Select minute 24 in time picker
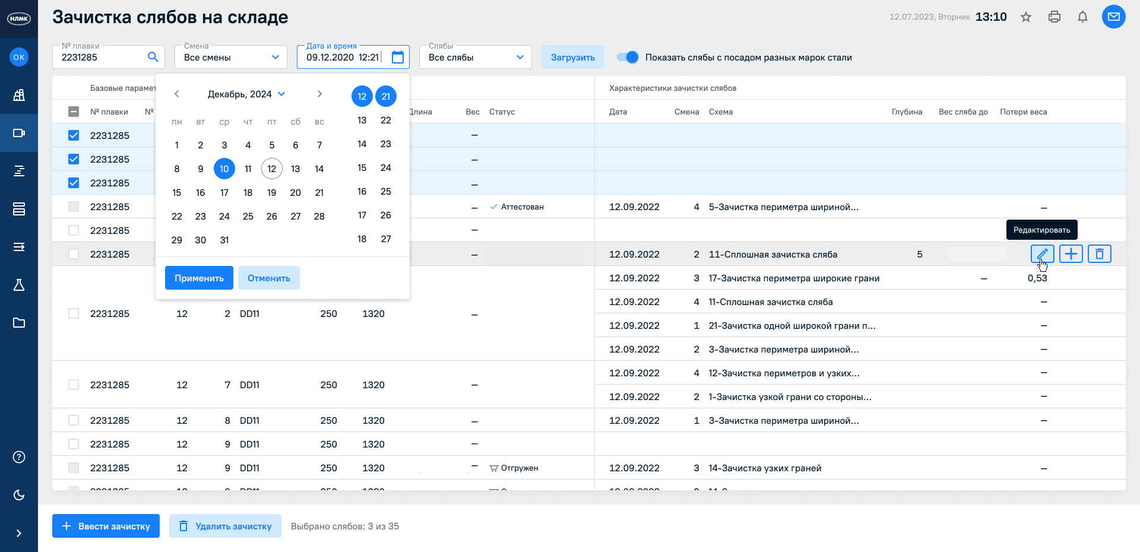 (x=386, y=167)
